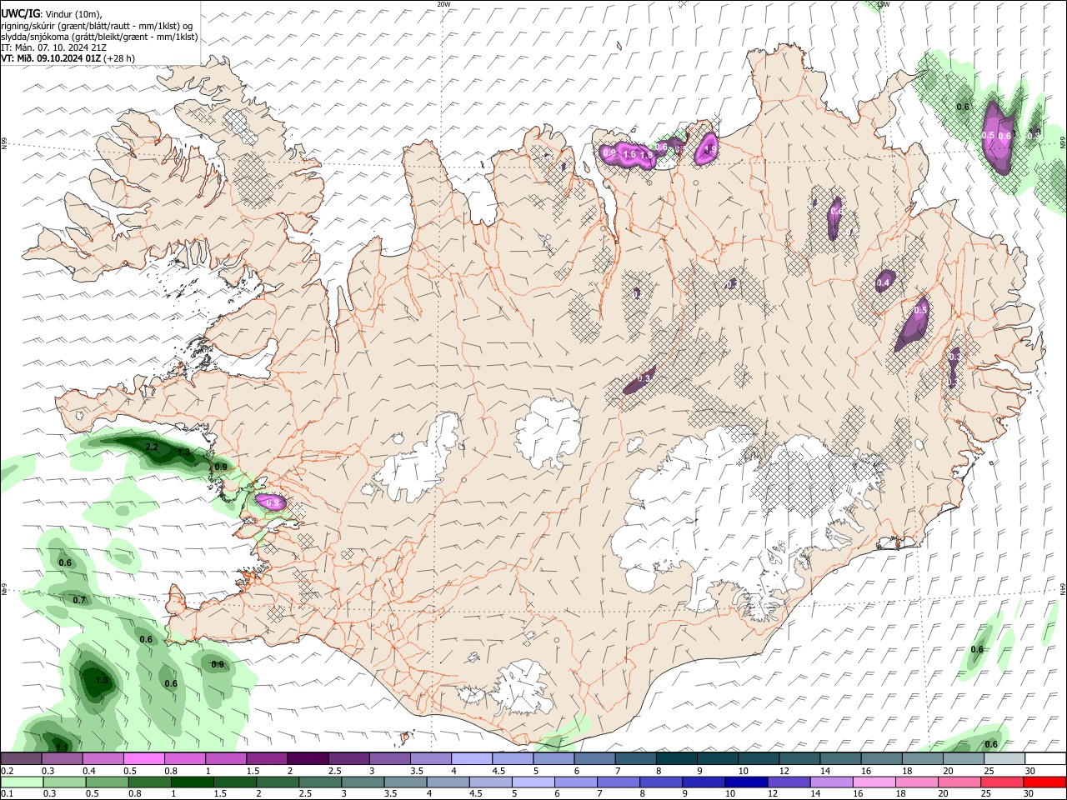Select the snow swatch between 18 and 20
Screen dimensions: 1067x800
coord(923,759)
